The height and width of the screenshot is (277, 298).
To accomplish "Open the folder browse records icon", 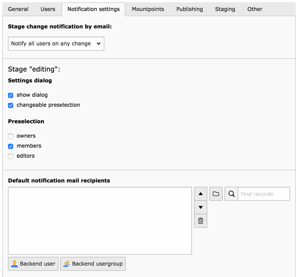I will coord(216,194).
